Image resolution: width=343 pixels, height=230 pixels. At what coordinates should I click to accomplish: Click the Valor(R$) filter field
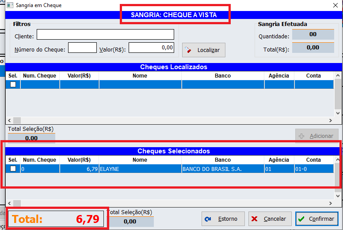pos(151,48)
